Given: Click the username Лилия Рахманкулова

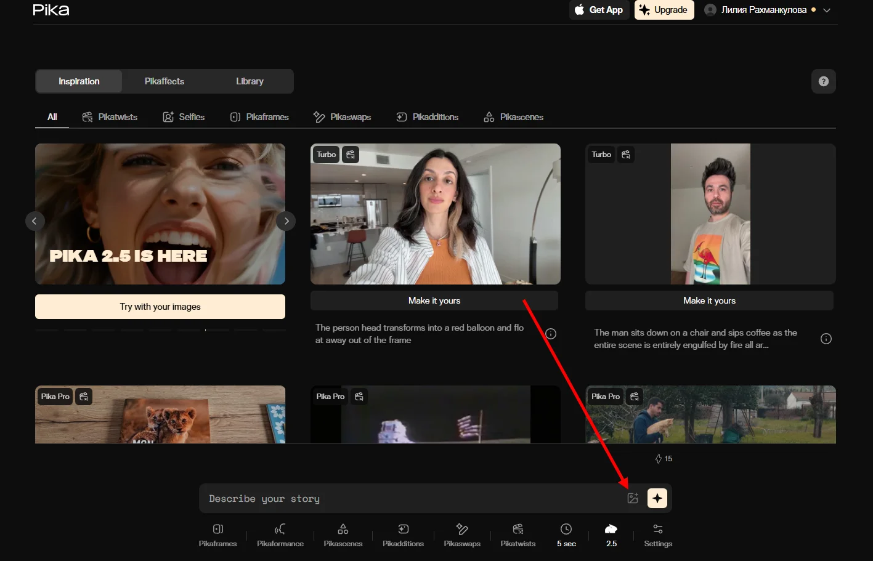Looking at the screenshot, I should coord(764,10).
